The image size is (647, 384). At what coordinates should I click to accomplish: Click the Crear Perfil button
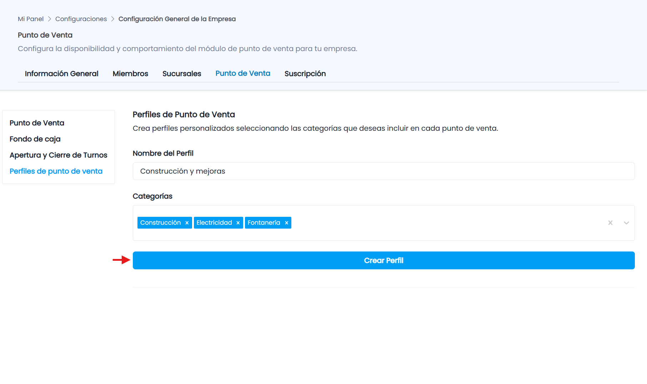pyautogui.click(x=384, y=260)
